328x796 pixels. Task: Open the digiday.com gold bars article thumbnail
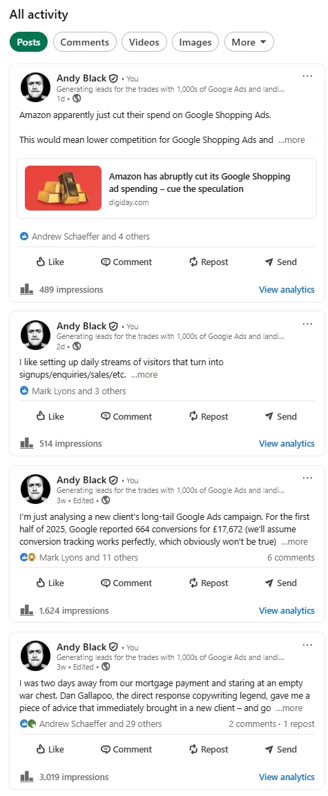pyautogui.click(x=63, y=188)
